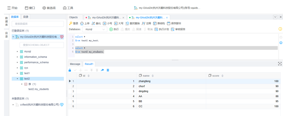Open 查找替换 find and replace
This screenshot has height=116, width=283.
[x=133, y=24]
